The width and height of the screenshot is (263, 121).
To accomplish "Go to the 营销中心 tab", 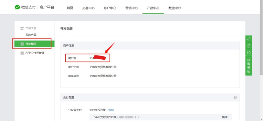I will (x=132, y=8).
